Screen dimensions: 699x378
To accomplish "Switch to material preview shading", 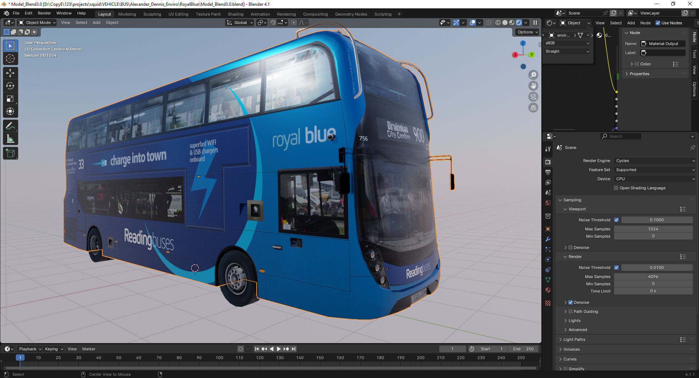I will tap(512, 23).
